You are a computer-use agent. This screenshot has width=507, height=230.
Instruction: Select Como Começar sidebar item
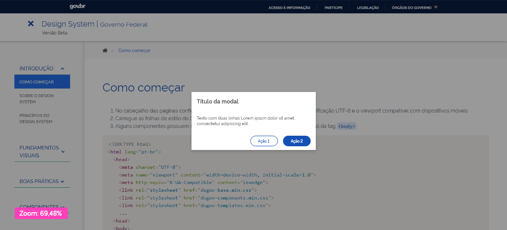click(42, 81)
